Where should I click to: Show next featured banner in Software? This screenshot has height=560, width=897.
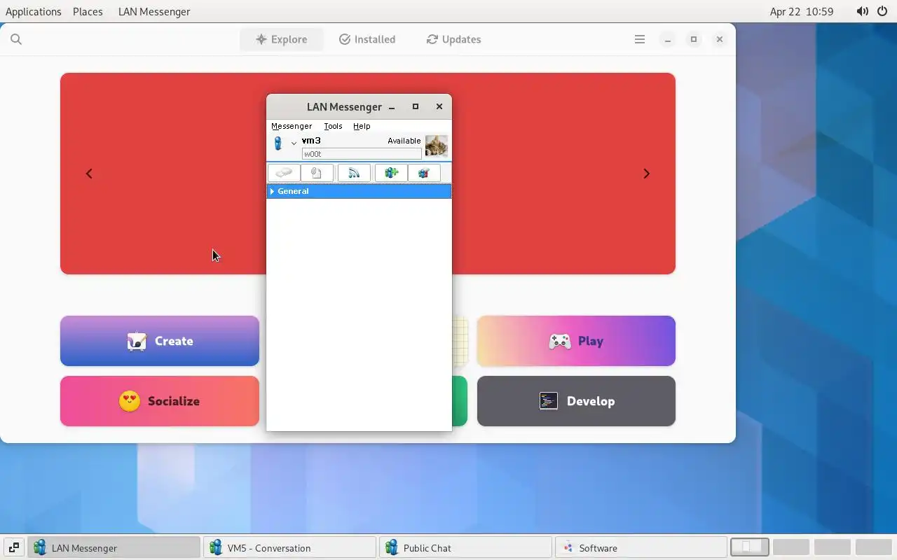646,174
